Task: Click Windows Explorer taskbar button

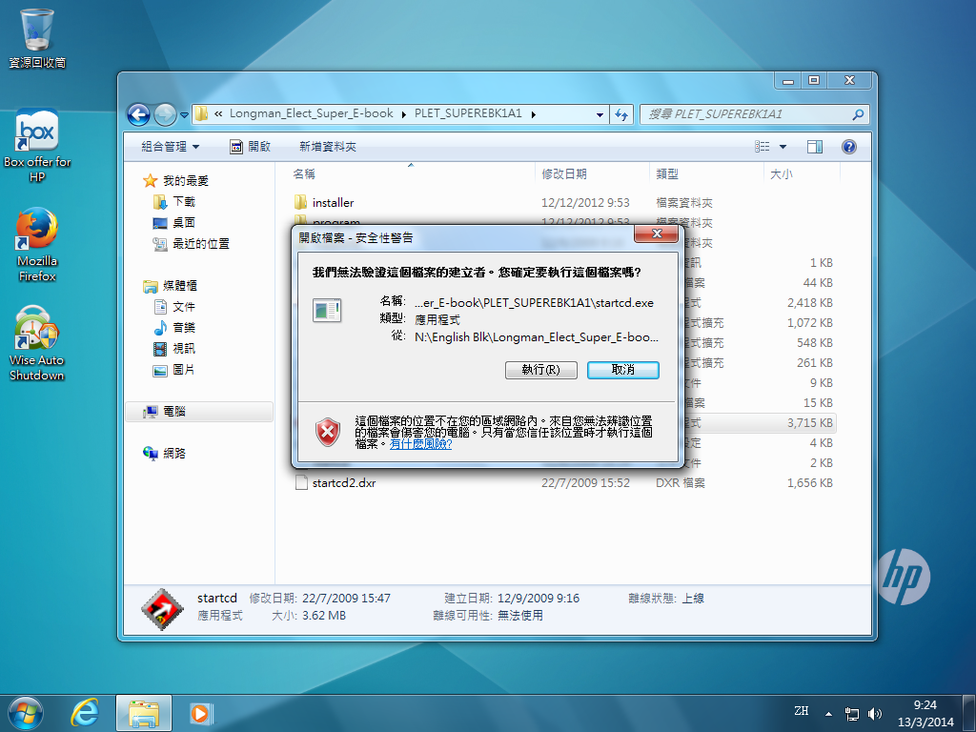Action: point(144,713)
